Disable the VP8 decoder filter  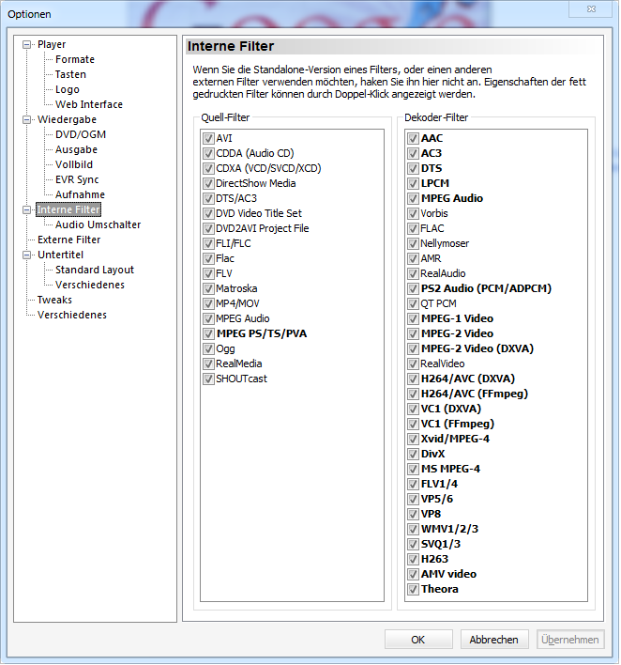click(x=413, y=514)
